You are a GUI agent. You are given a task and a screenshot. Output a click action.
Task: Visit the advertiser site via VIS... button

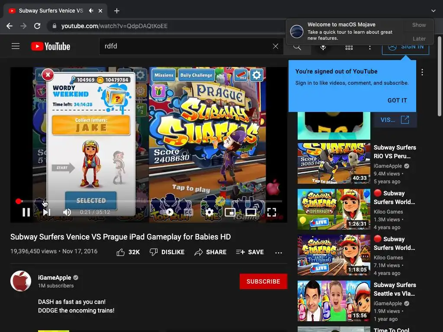click(395, 120)
